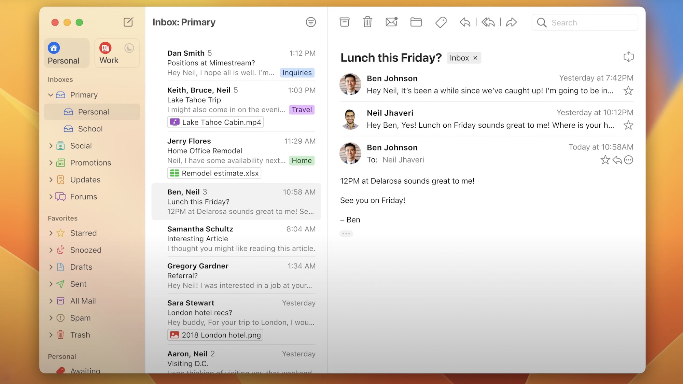Viewport: 683px width, 384px height.
Task: Click the toolbar Reply All arrows
Action: coord(488,23)
